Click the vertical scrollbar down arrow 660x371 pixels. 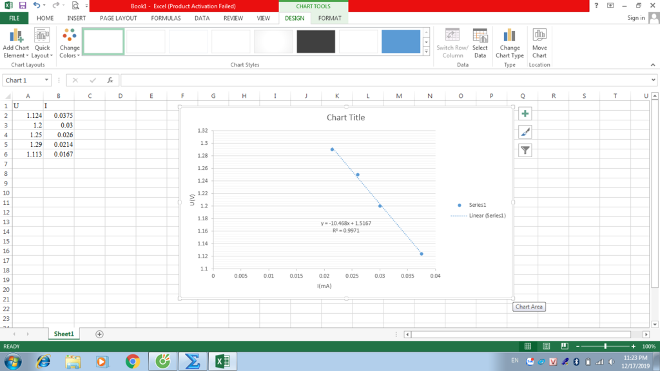(655, 325)
